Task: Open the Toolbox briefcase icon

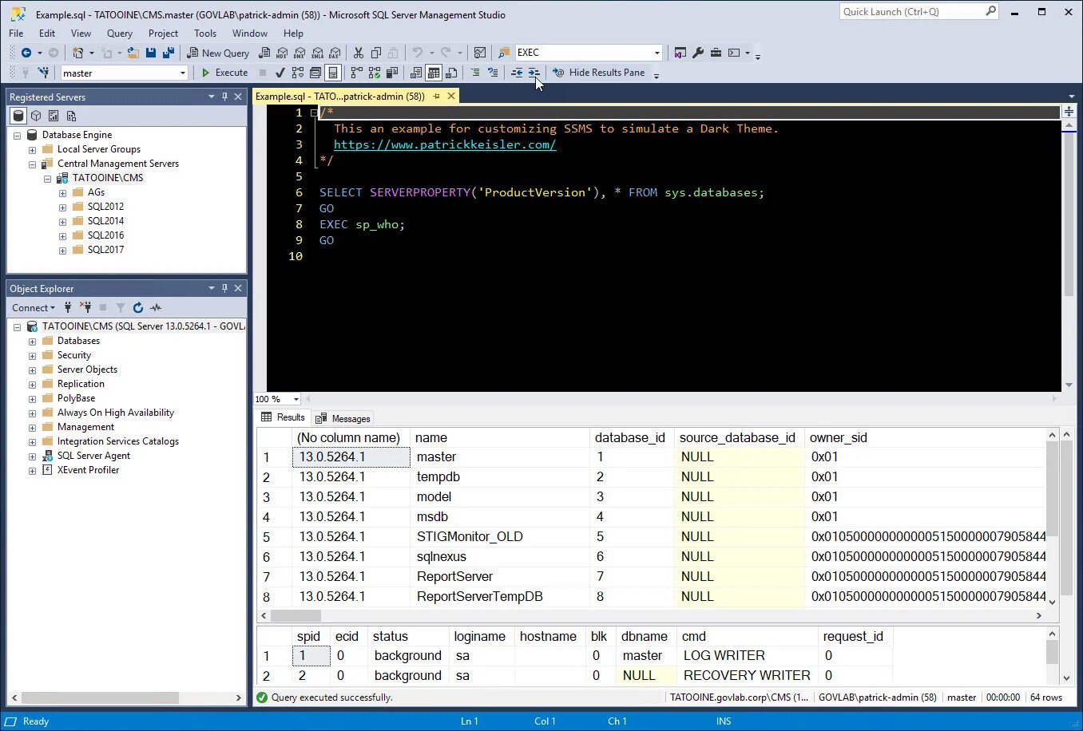Action: pos(716,53)
